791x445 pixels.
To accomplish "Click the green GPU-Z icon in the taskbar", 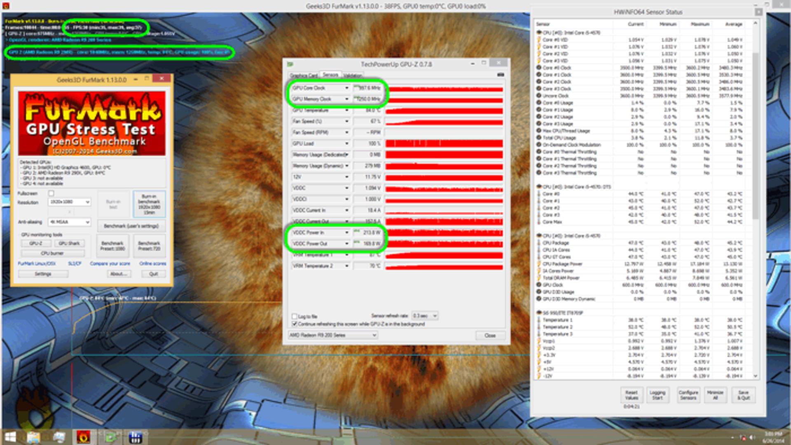I will [110, 437].
